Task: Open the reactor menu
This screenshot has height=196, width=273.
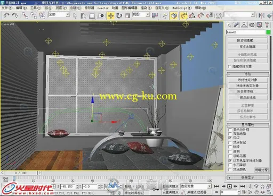Action: 103,8
